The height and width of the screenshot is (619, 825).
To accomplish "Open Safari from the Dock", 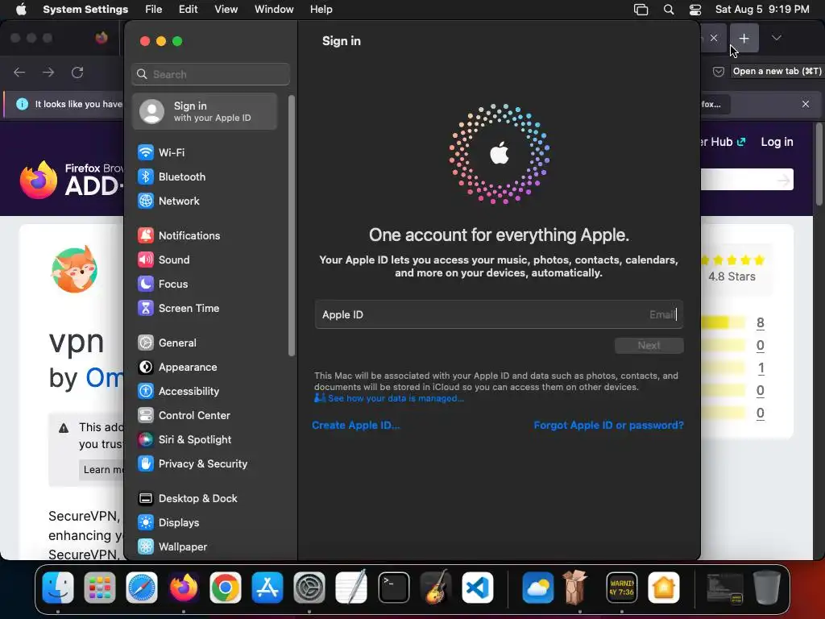I will 142,588.
